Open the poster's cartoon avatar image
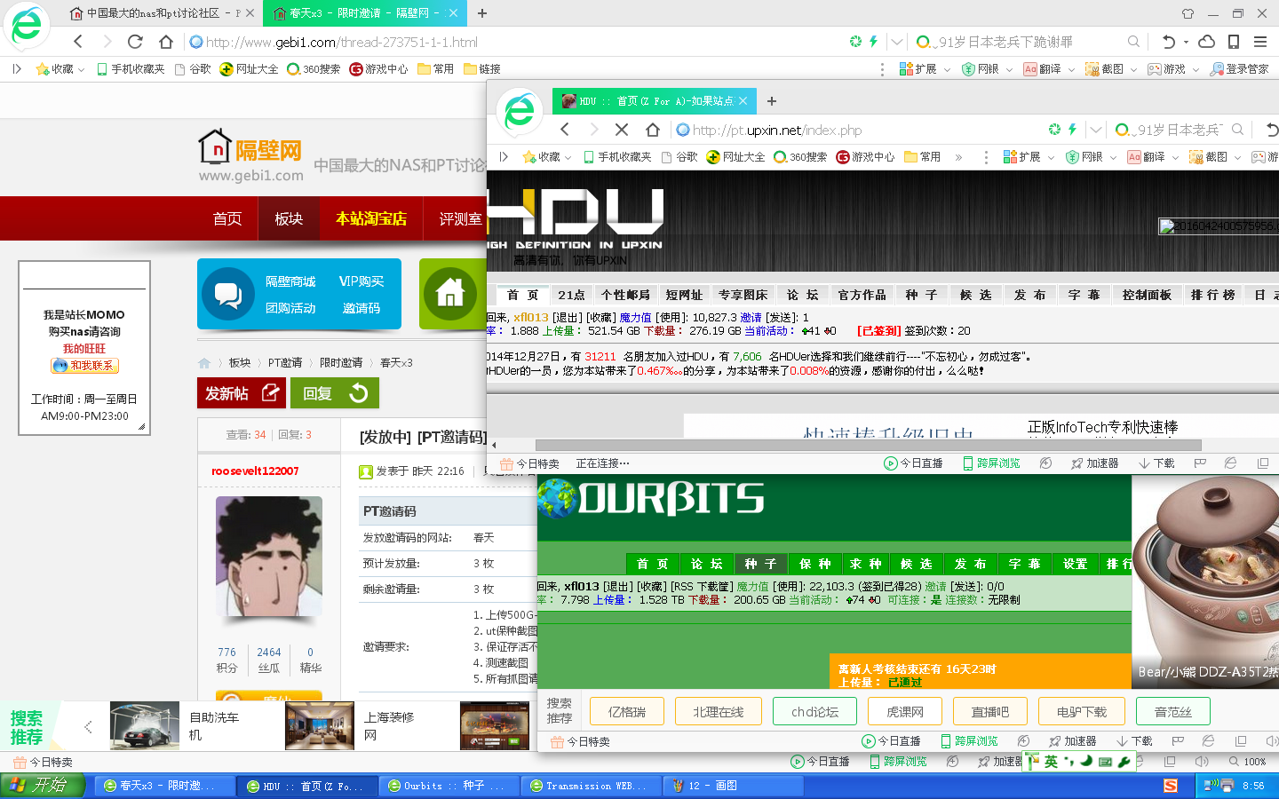 point(269,557)
